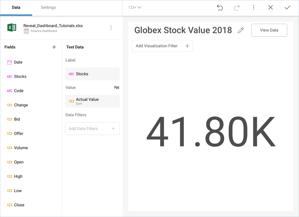Select the Close field in Fields
Viewport: 299px width, 217px height.
pyautogui.click(x=19, y=205)
